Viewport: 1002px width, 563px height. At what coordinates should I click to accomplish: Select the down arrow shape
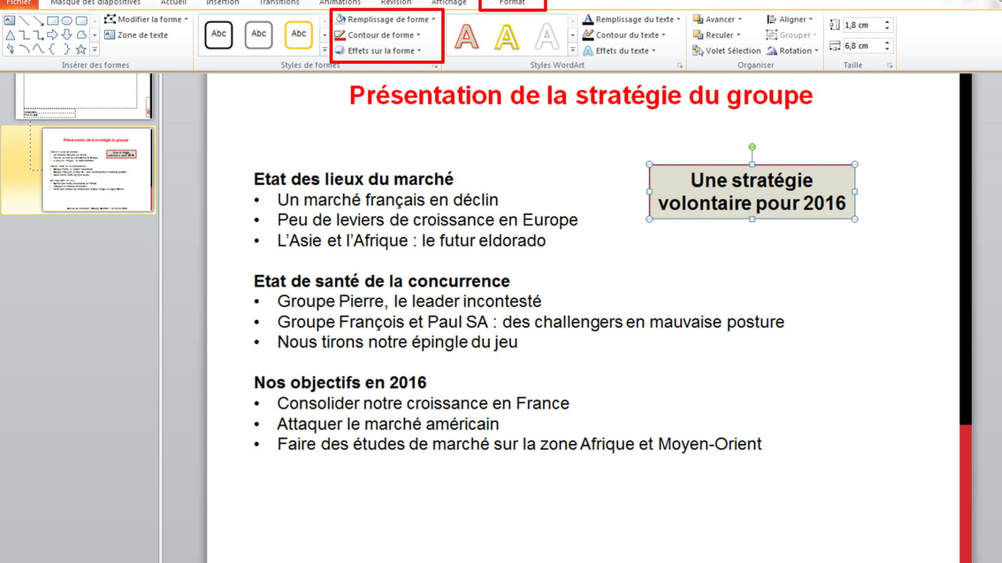point(67,35)
